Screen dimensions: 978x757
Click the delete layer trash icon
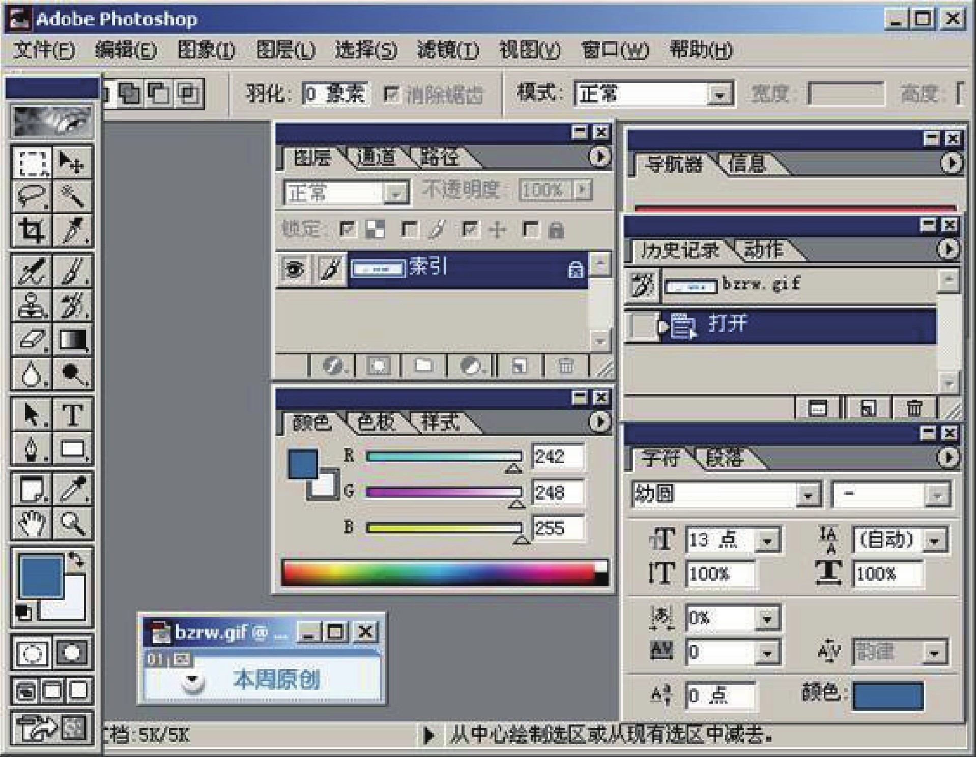point(565,366)
